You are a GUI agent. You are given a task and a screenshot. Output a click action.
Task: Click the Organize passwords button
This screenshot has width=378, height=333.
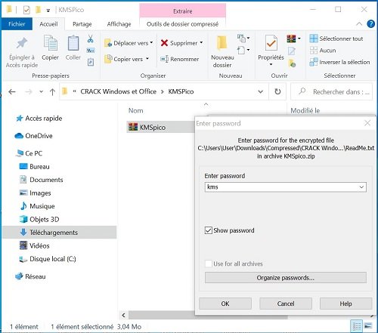click(286, 278)
